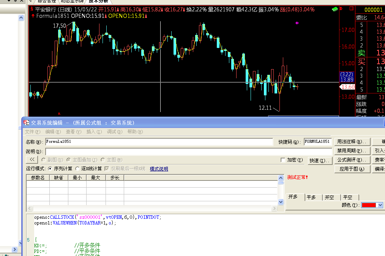Click the red S icon before 平安银行
Image resolution: width=385 pixels, height=256 pixels.
click(x=32, y=9)
